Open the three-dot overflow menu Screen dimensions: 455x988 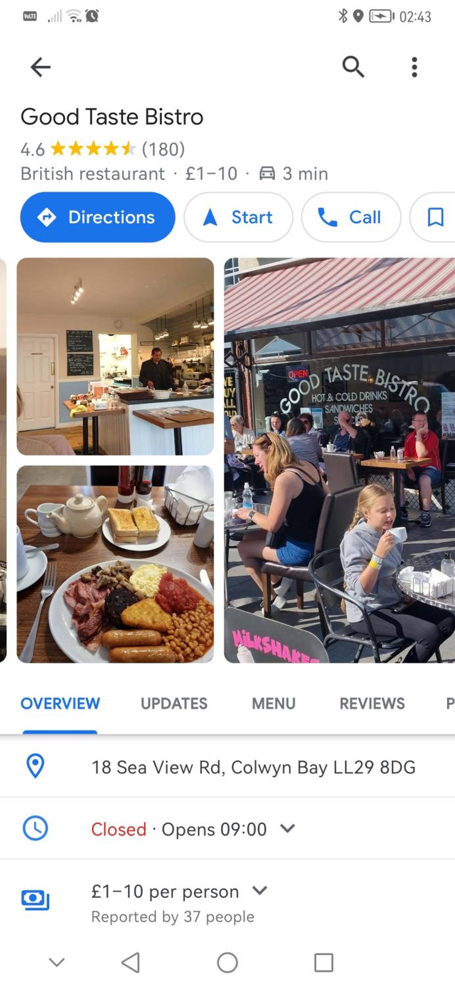[x=414, y=67]
